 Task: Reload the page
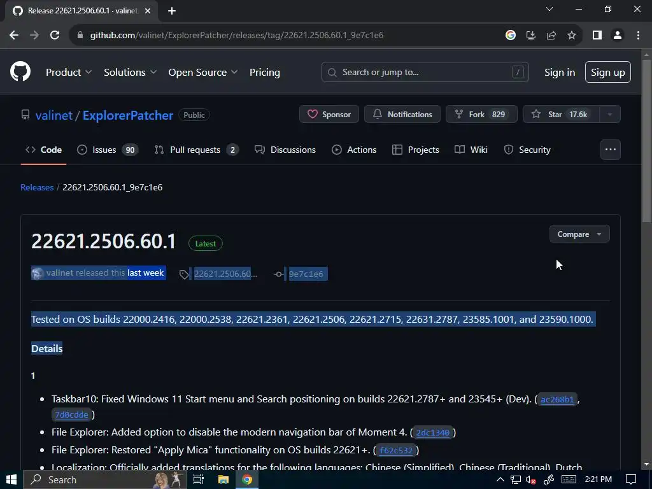coord(55,36)
